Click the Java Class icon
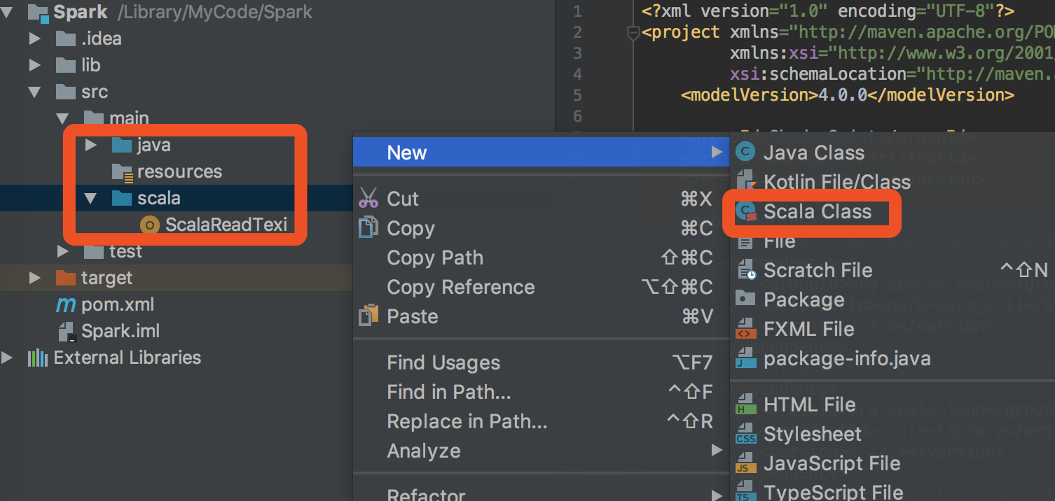 point(747,152)
